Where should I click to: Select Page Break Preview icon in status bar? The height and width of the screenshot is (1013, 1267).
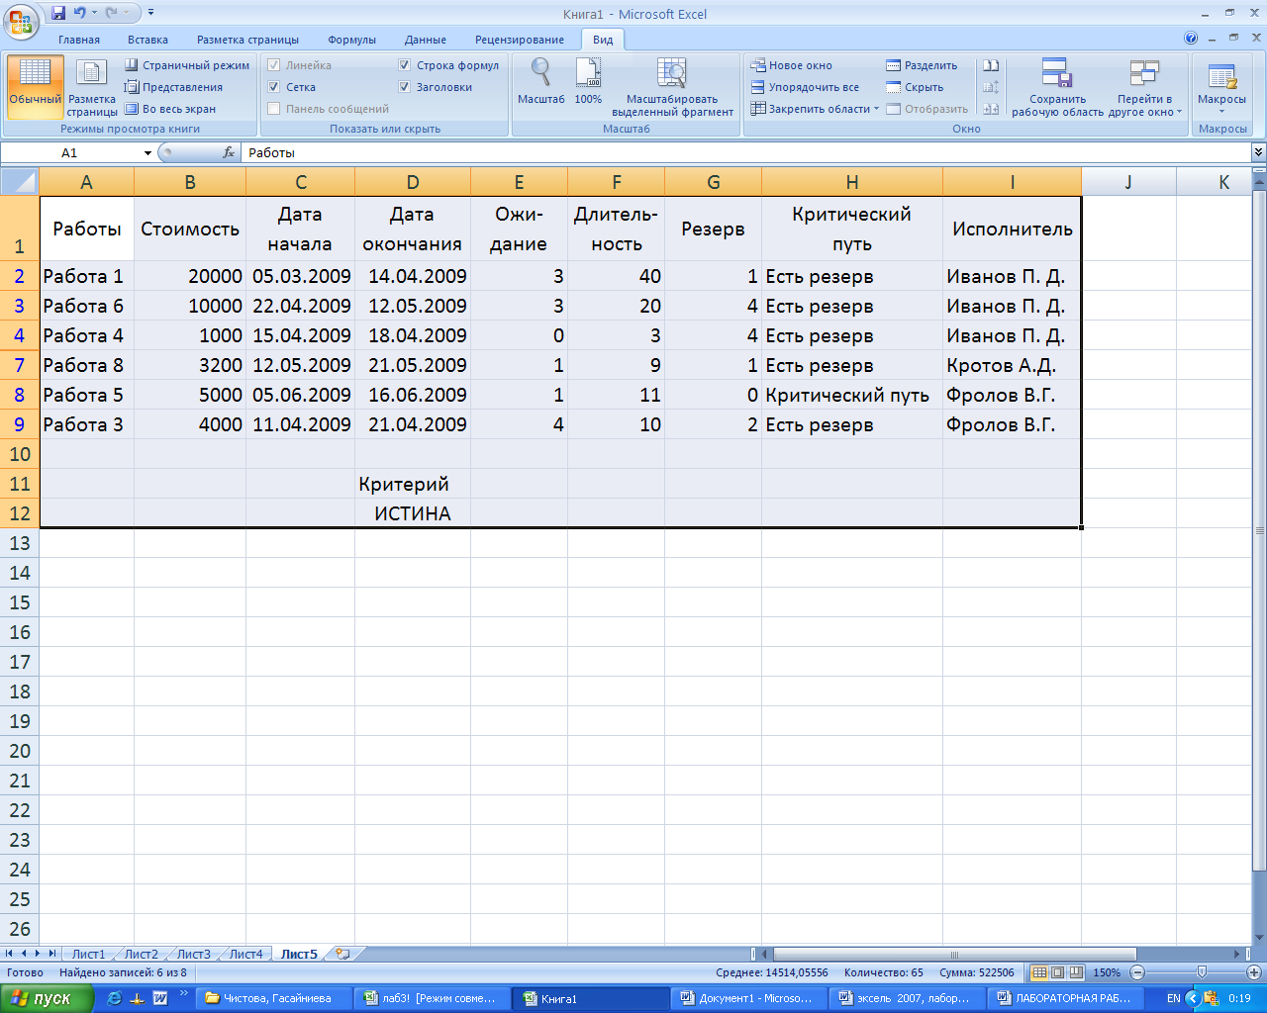pyautogui.click(x=1076, y=972)
